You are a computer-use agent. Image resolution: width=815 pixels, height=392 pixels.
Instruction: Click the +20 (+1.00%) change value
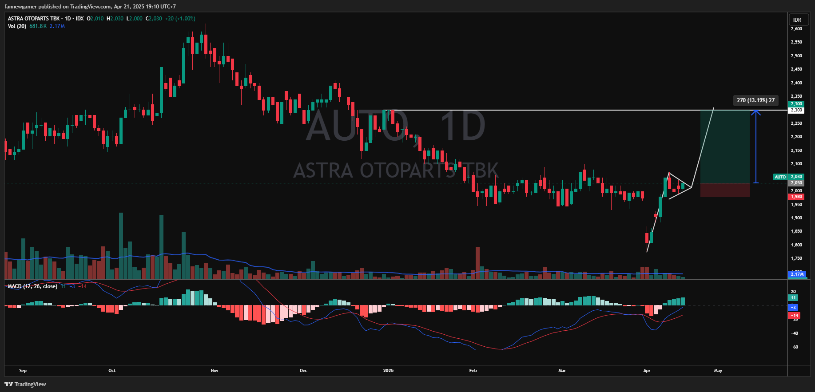[x=180, y=19]
